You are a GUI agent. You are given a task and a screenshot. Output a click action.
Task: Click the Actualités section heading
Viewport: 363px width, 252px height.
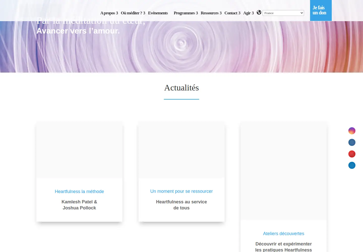pos(181,88)
